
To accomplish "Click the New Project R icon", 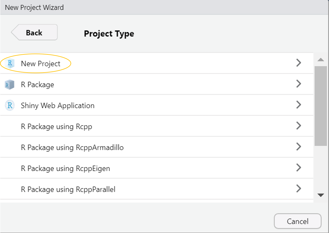I will pos(10,63).
